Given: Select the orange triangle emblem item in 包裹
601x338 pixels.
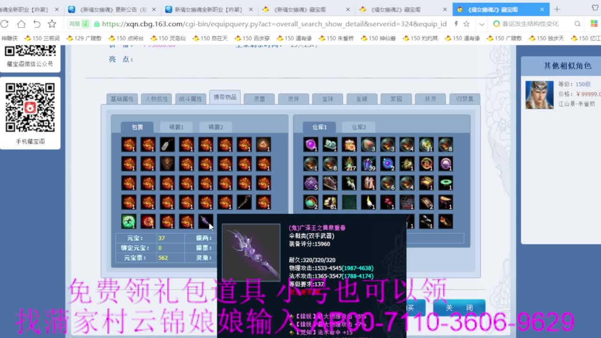Looking at the screenshot, I should click(x=263, y=145).
